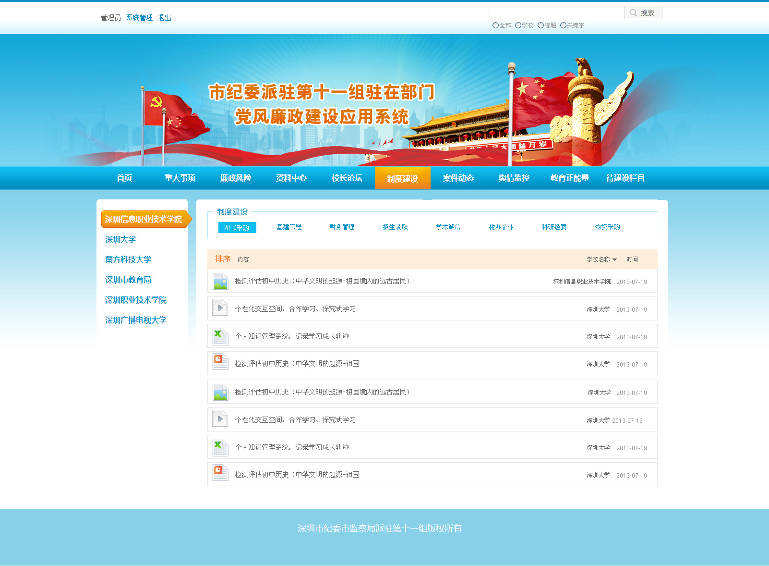769x566 pixels.
Task: Click the Excel icon in the seventh list row
Action: pyautogui.click(x=220, y=447)
